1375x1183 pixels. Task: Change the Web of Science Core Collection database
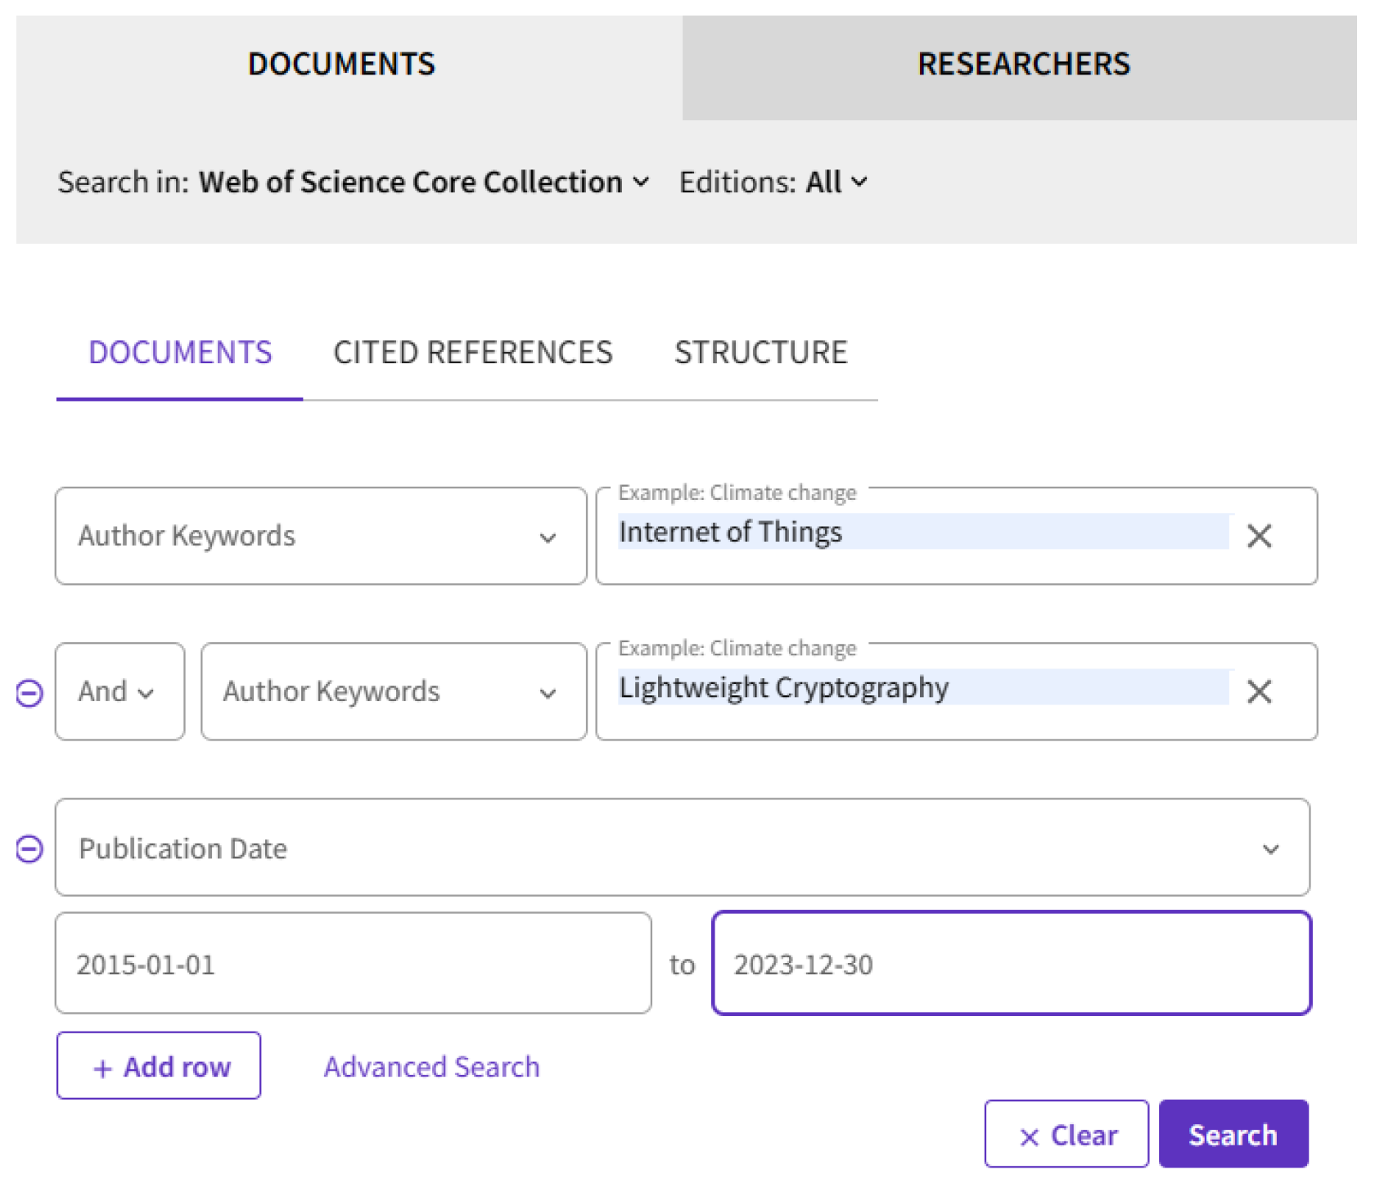tap(424, 182)
